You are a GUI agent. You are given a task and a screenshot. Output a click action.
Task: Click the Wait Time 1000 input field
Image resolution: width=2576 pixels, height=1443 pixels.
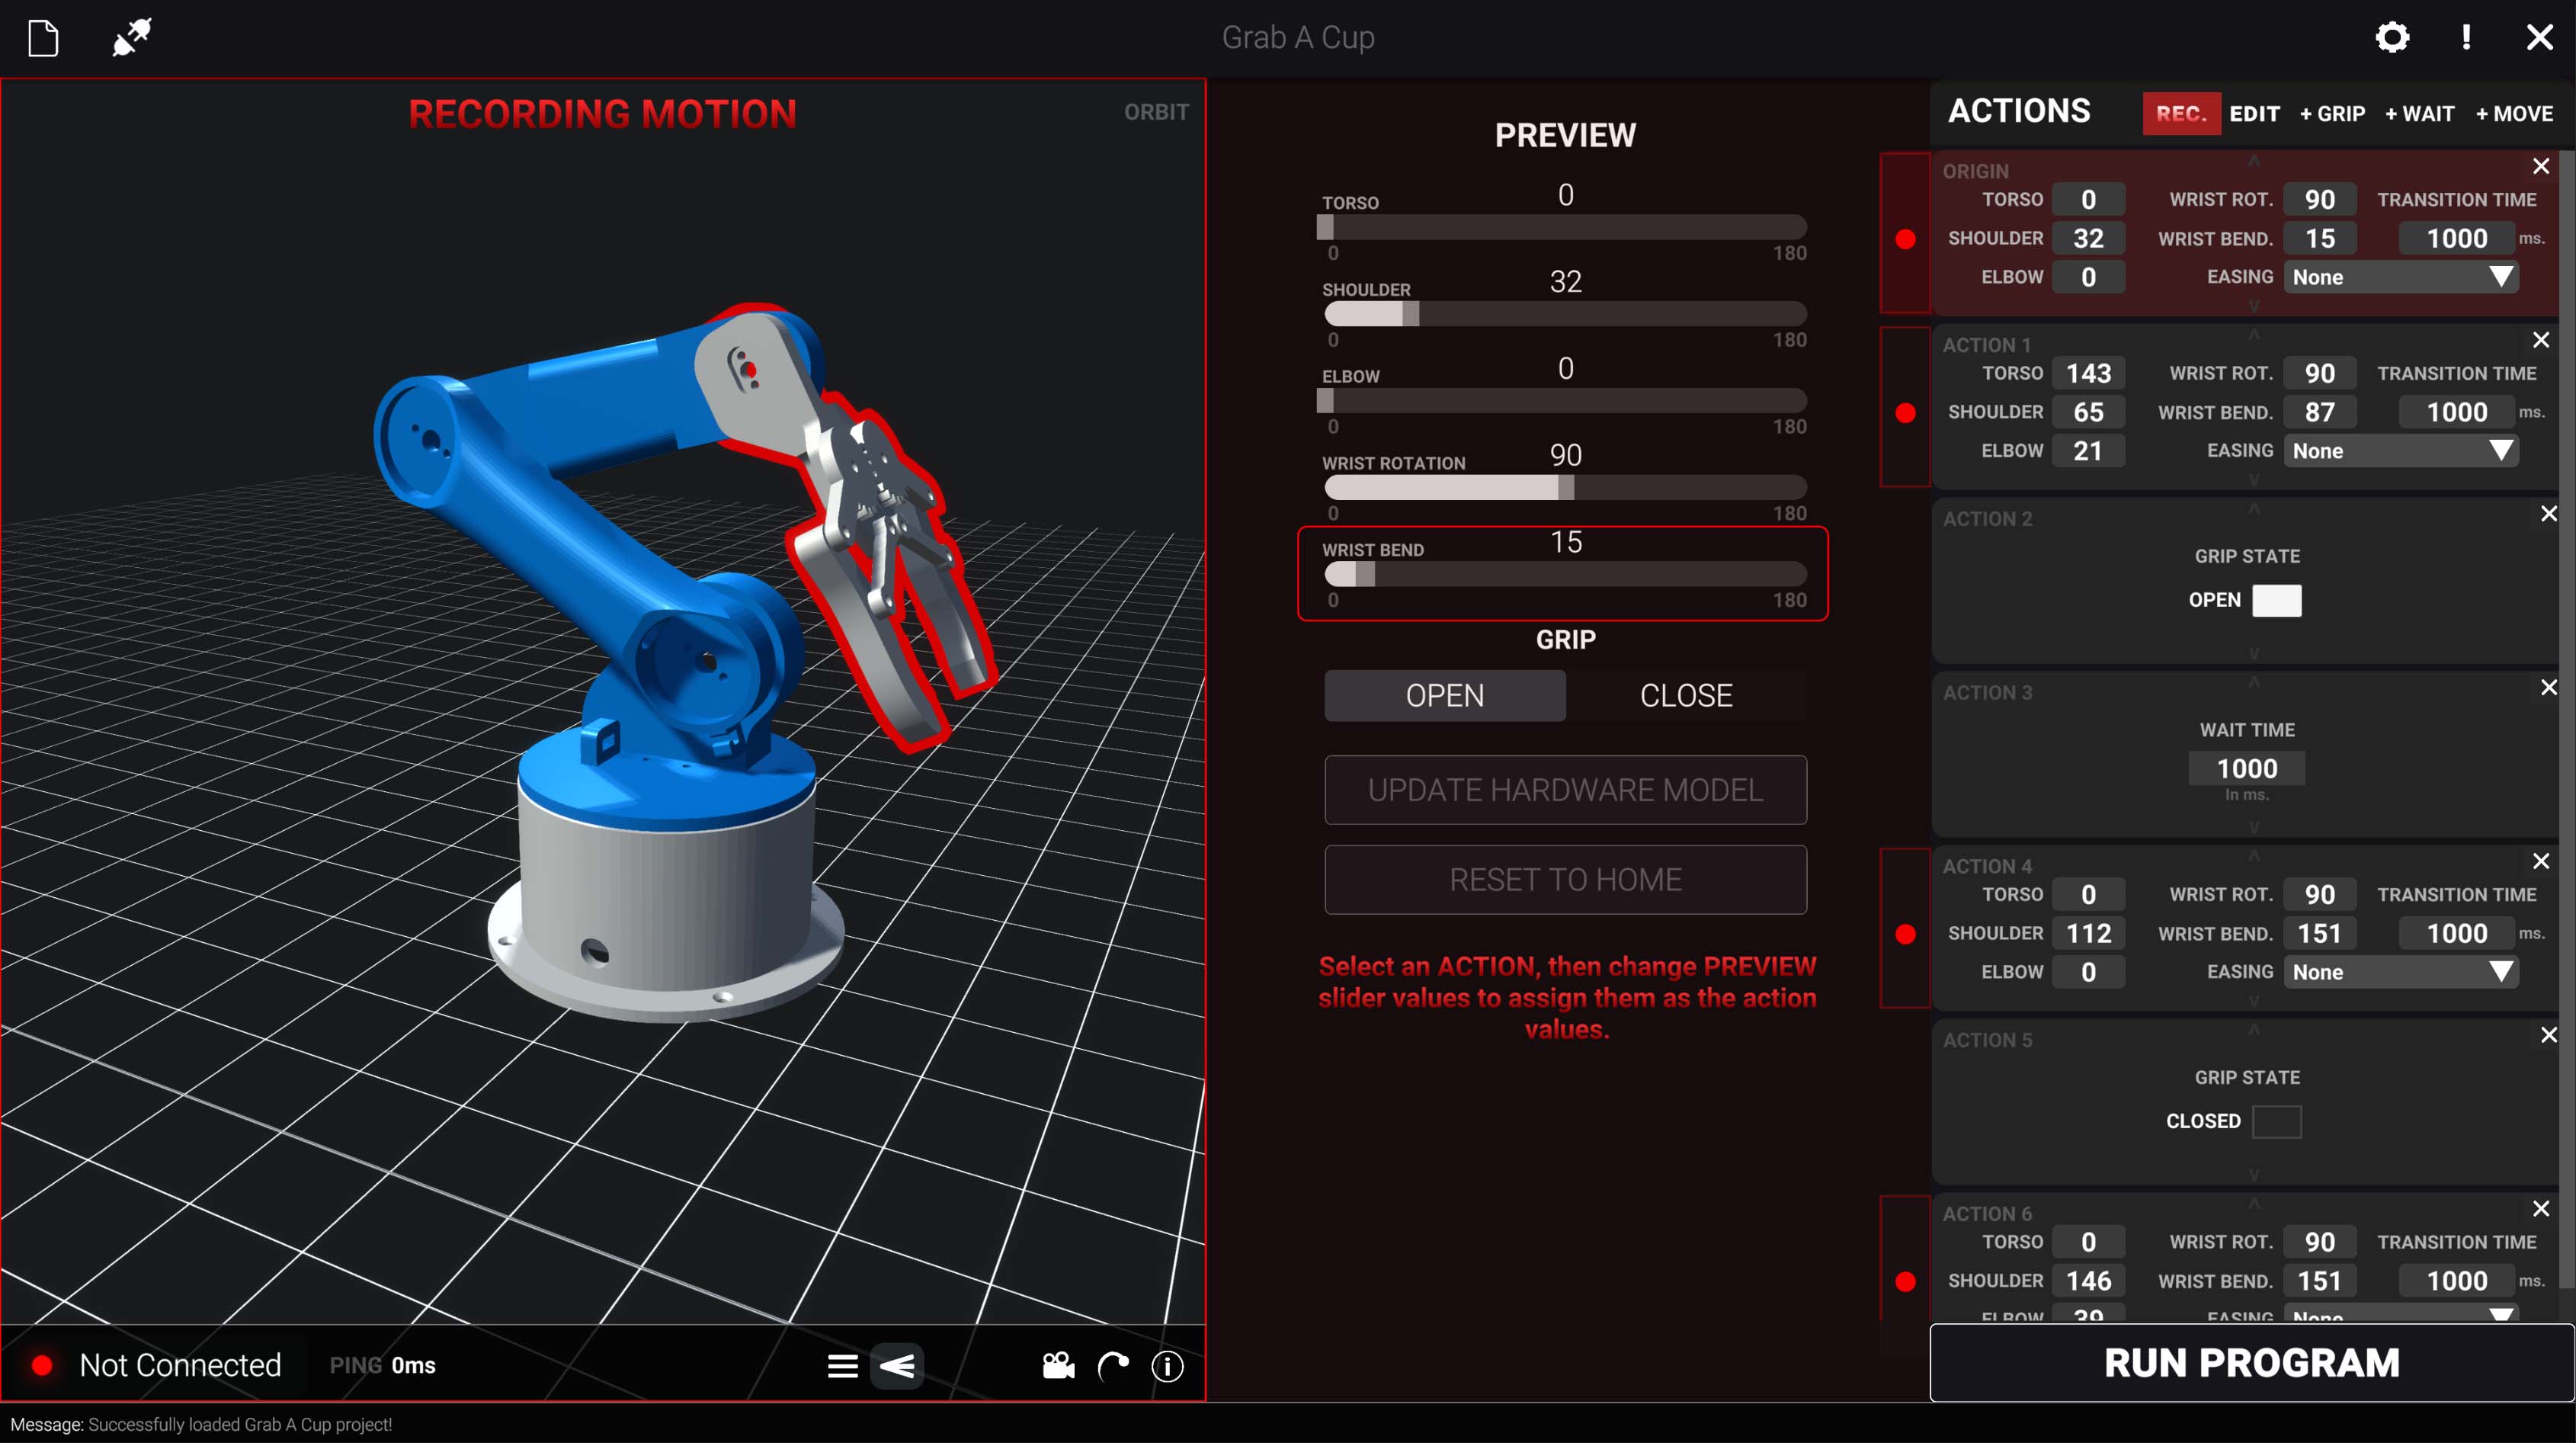[2247, 768]
